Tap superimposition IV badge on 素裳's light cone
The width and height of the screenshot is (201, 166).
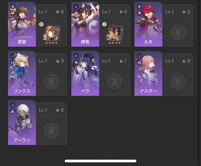click(x=41, y=24)
